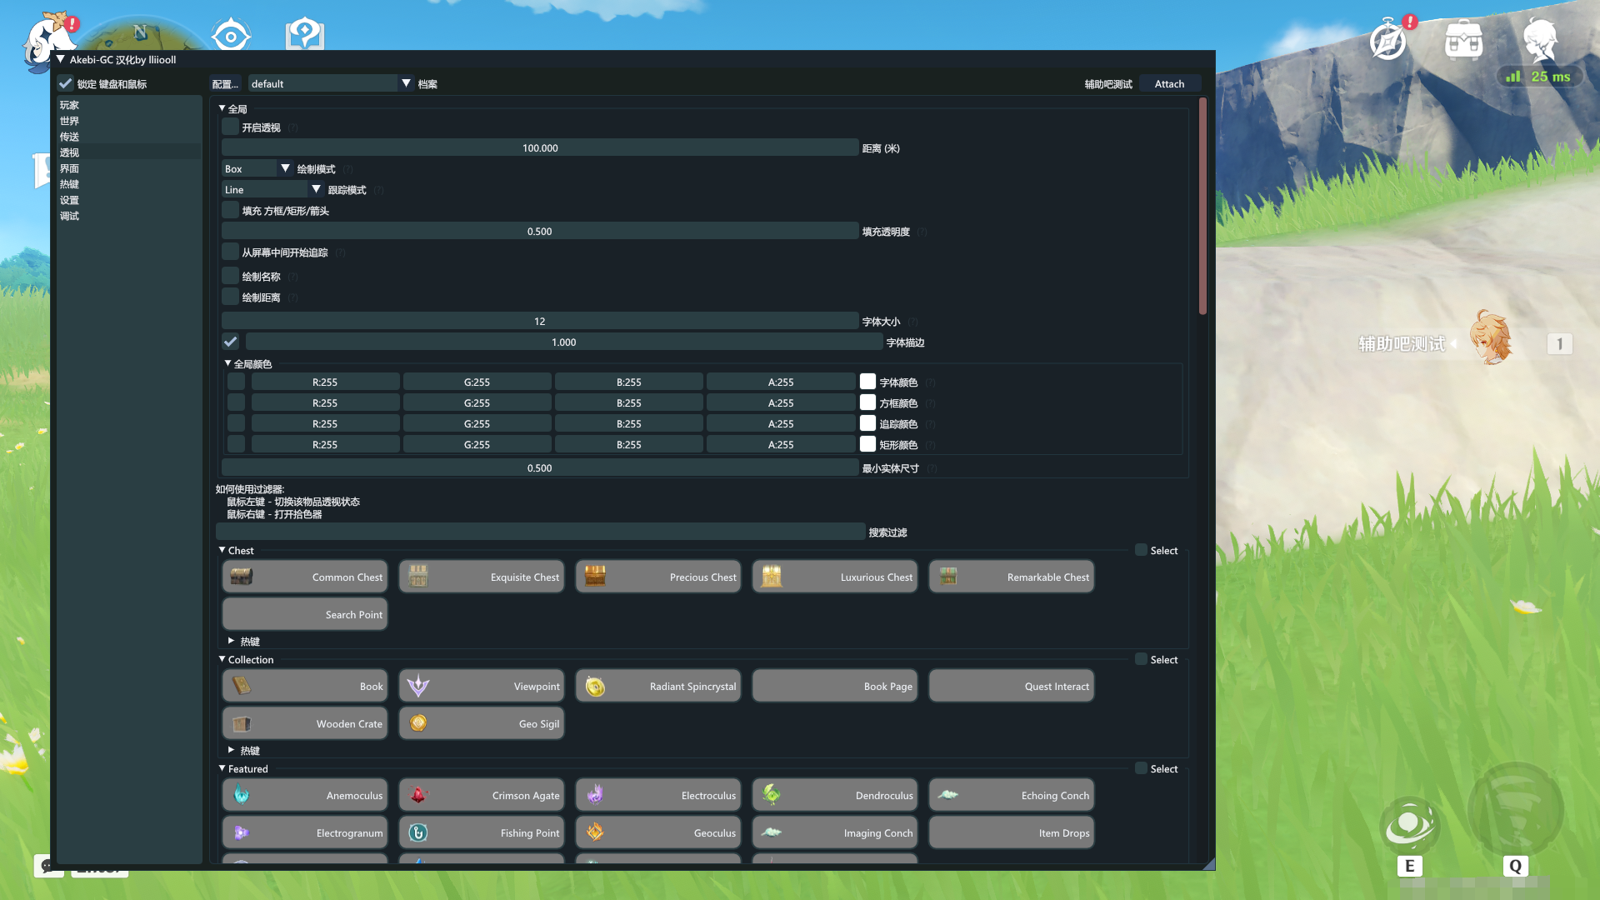Tick the Chest Select checkbox
The width and height of the screenshot is (1600, 900).
pos(1141,550)
